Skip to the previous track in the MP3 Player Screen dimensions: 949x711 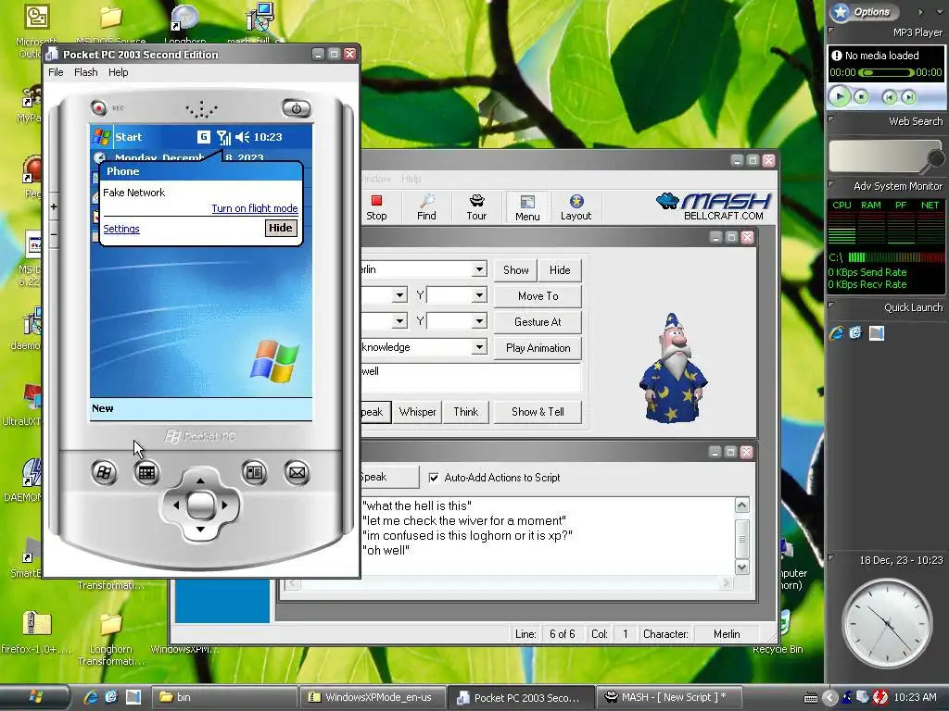tap(889, 96)
